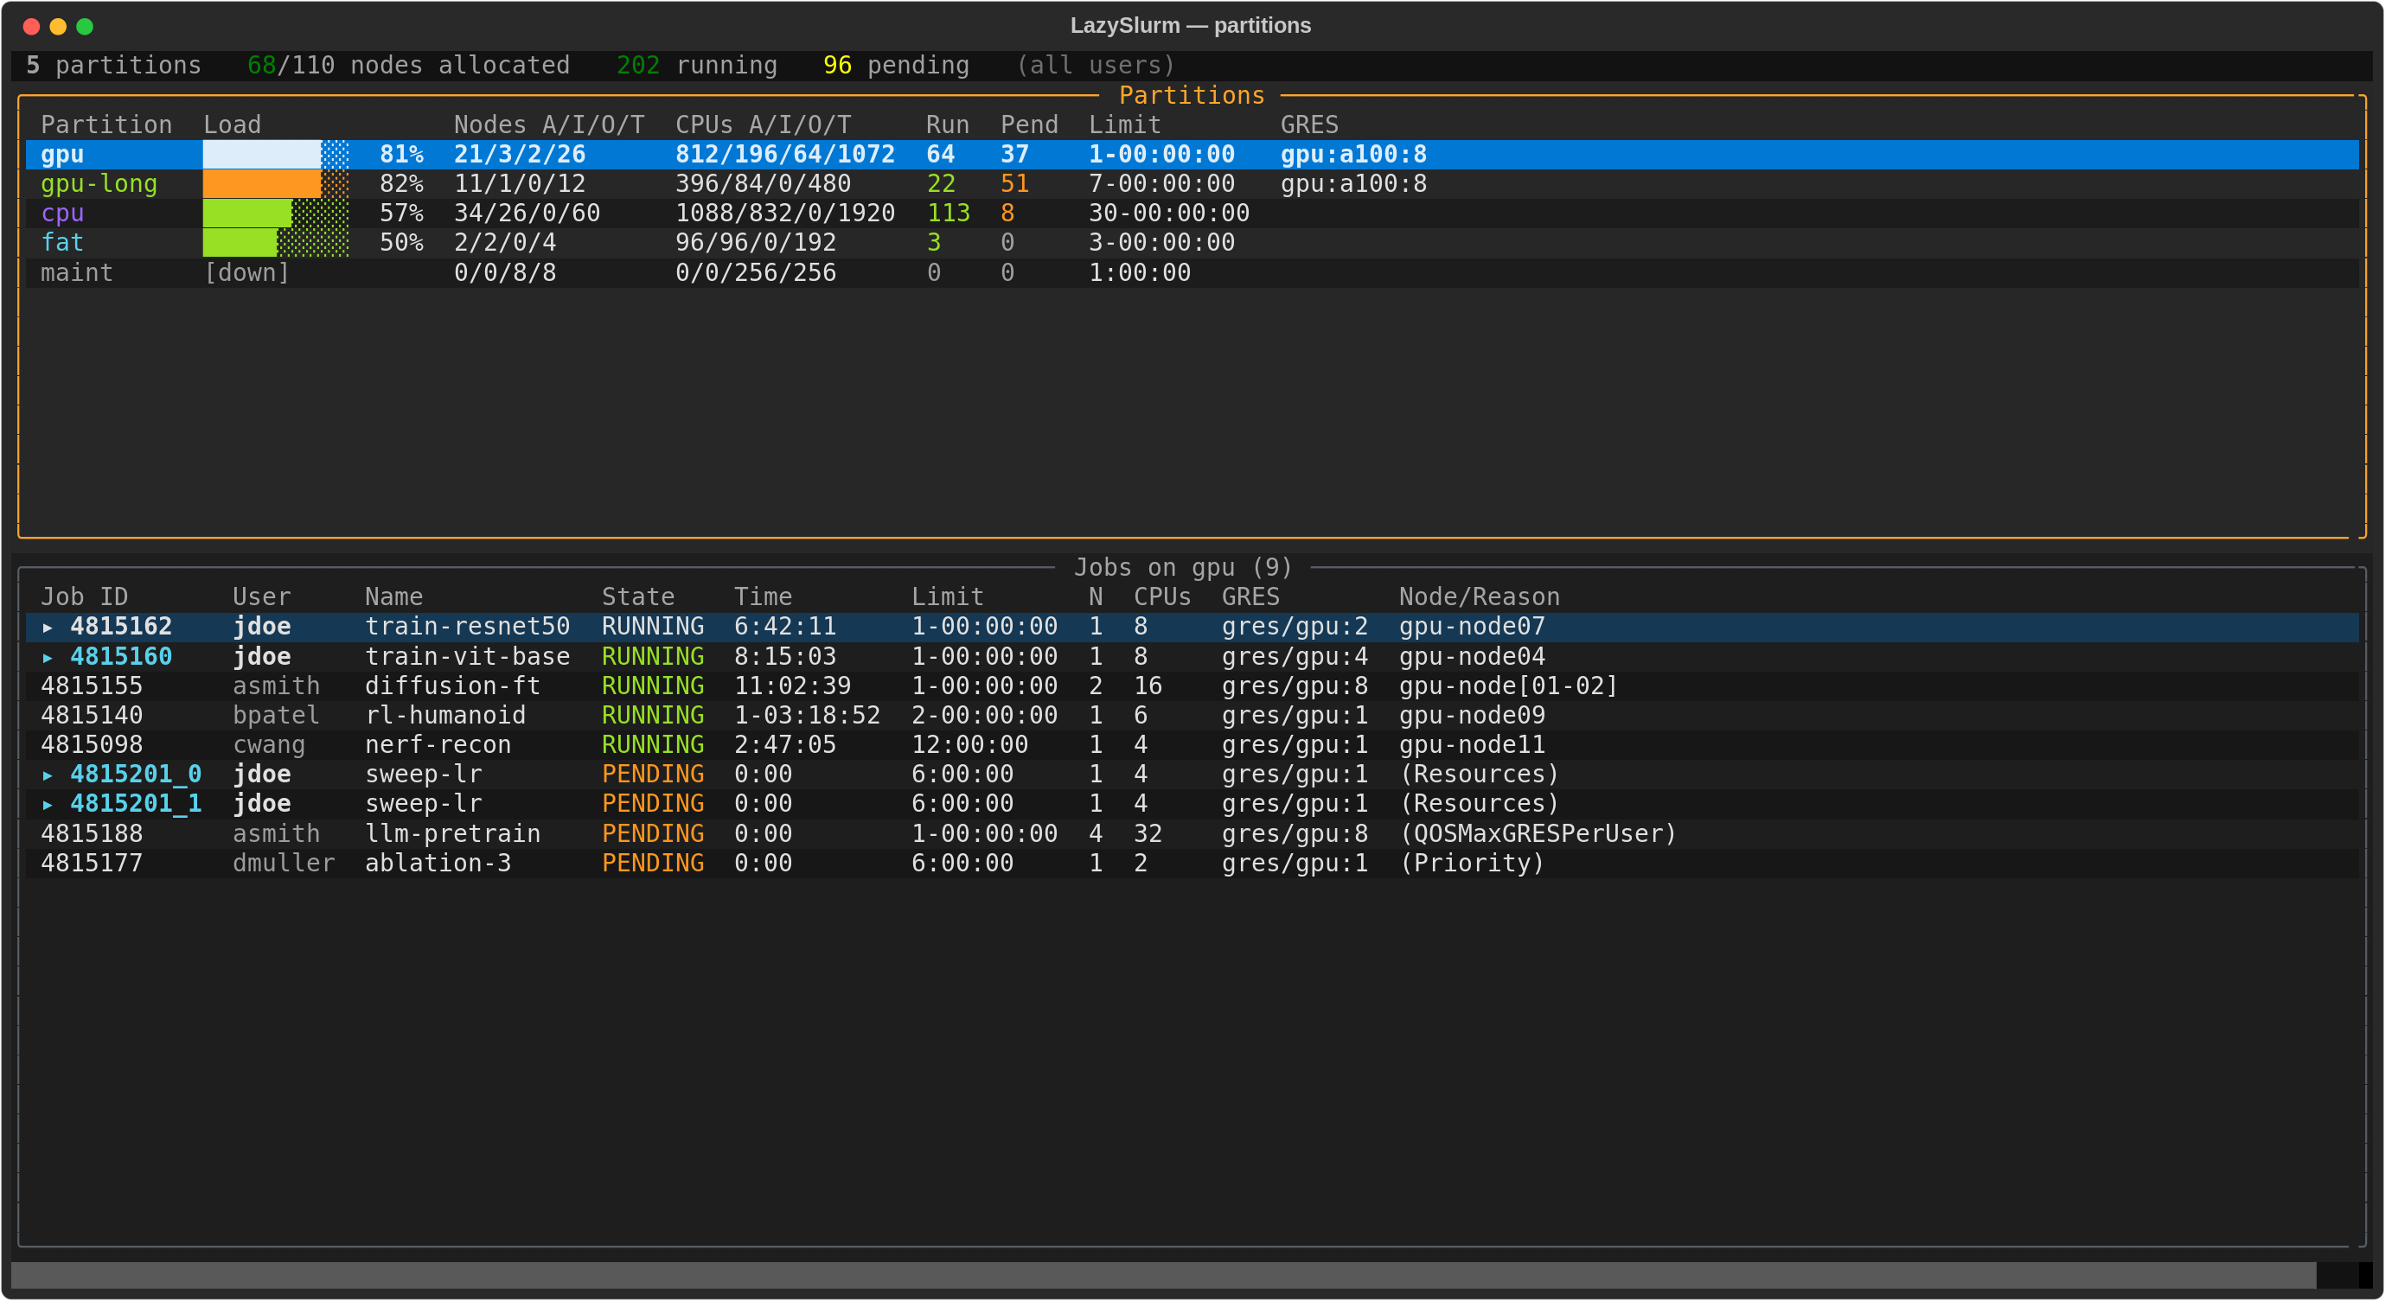Image resolution: width=2385 pixels, height=1301 pixels.
Task: Click the User column header
Action: pos(262,596)
